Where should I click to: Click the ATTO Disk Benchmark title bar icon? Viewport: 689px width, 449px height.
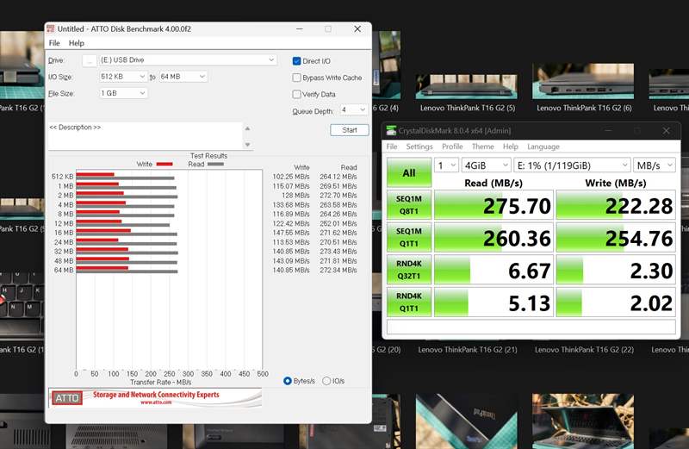click(51, 28)
